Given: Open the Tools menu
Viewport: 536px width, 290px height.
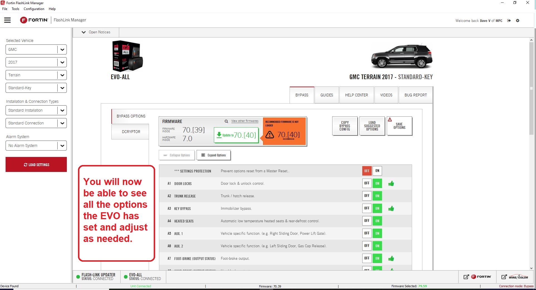Looking at the screenshot, I should pyautogui.click(x=16, y=9).
